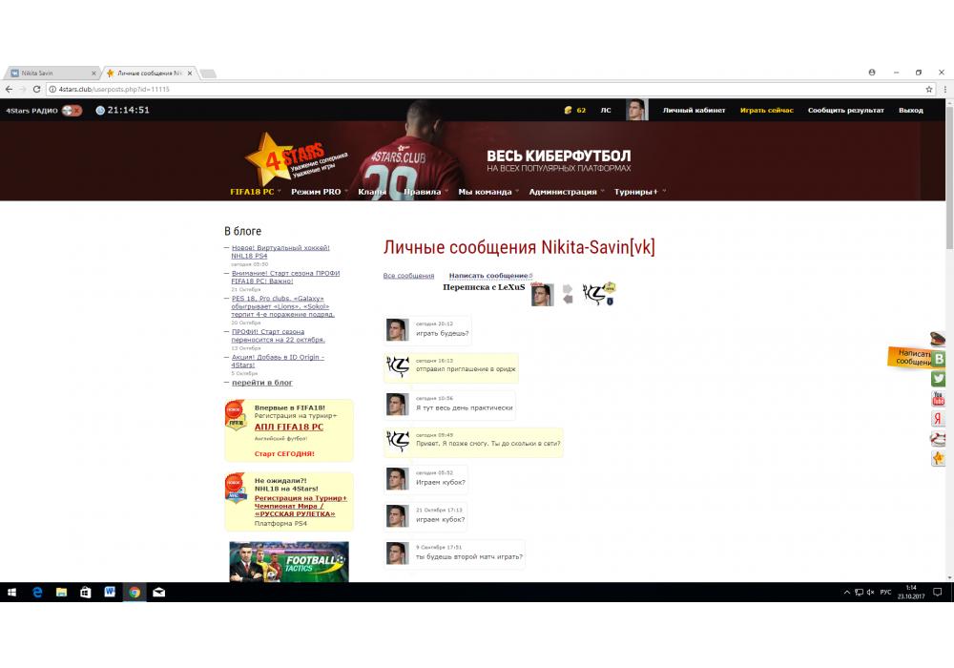This screenshot has width=954, height=668.
Task: Expand the Мы команда menu
Action: (487, 192)
